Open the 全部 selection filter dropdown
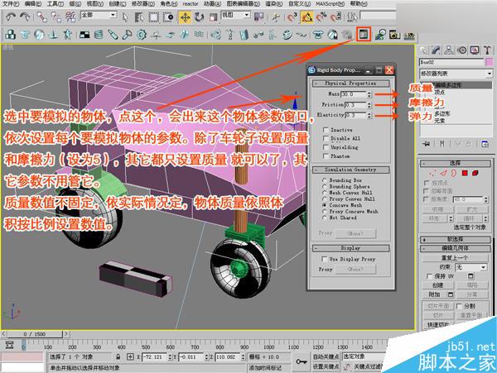 point(99,15)
